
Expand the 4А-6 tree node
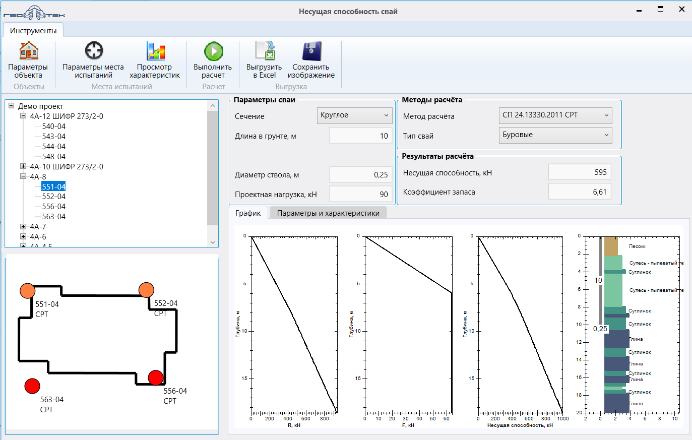[x=23, y=236]
